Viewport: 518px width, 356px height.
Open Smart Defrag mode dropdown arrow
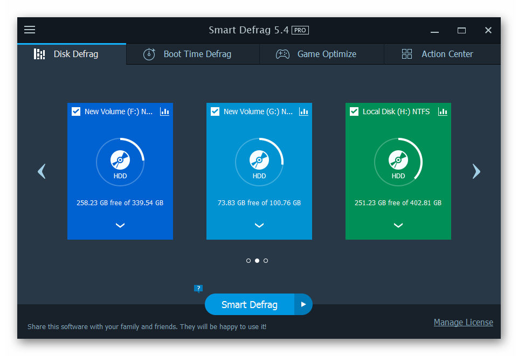[303, 304]
